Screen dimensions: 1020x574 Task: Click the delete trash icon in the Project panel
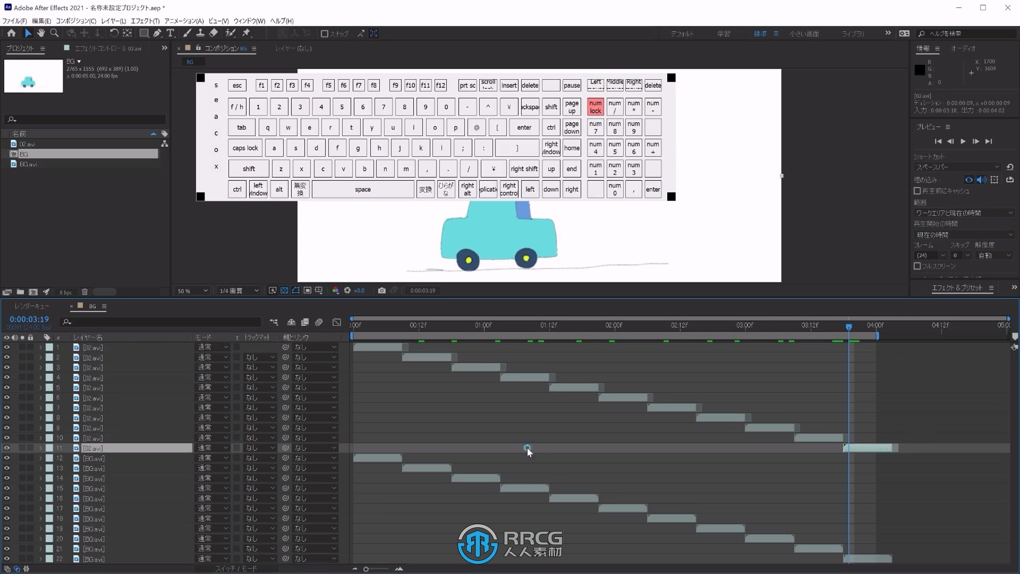(x=84, y=292)
